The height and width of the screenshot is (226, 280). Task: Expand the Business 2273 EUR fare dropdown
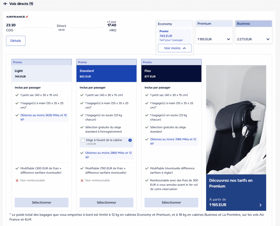coord(253,39)
